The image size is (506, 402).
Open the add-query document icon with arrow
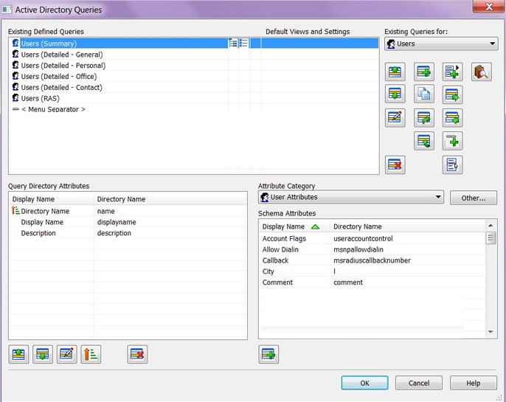(452, 72)
